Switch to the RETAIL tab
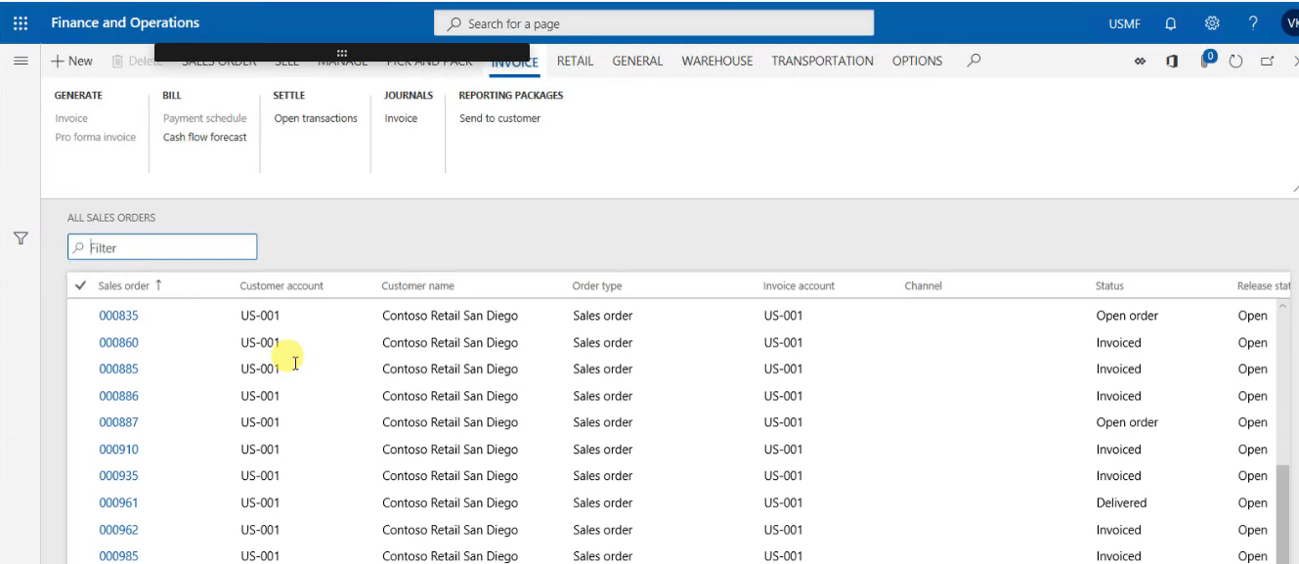Viewport: 1299px width, 564px height. click(x=575, y=60)
